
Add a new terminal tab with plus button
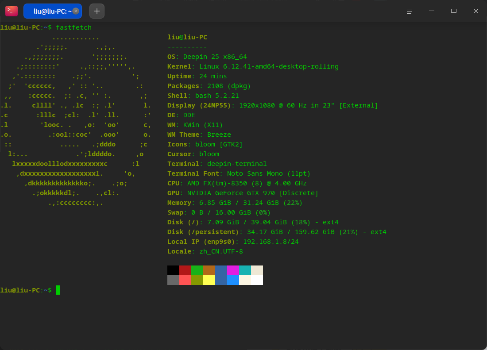[97, 11]
